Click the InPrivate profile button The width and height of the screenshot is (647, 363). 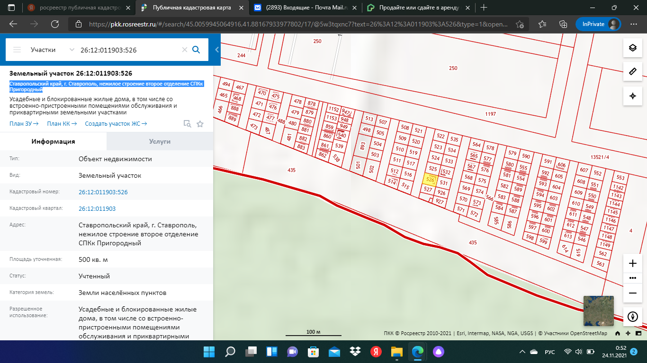pyautogui.click(x=599, y=24)
